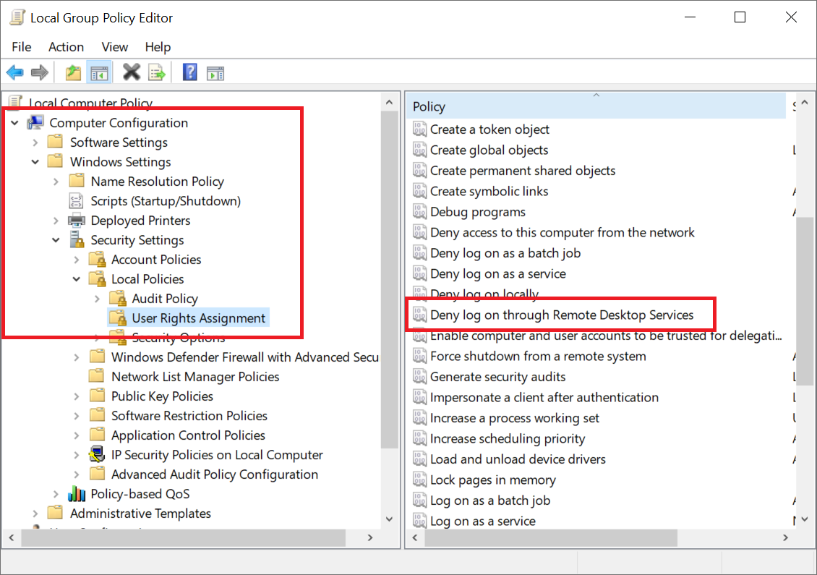This screenshot has width=817, height=575.
Task: Click the Computer Configuration computer icon
Action: [x=35, y=122]
